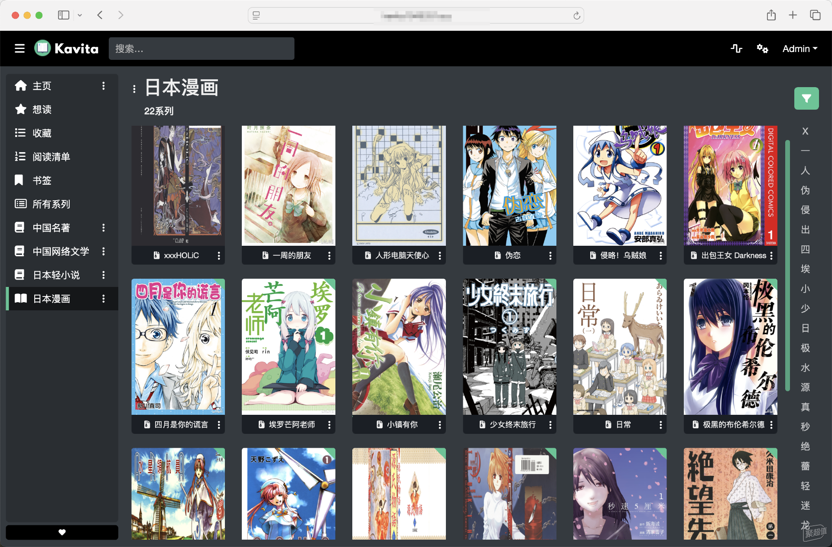832x547 pixels.
Task: Toggle Safari sidebar panel
Action: pos(64,15)
